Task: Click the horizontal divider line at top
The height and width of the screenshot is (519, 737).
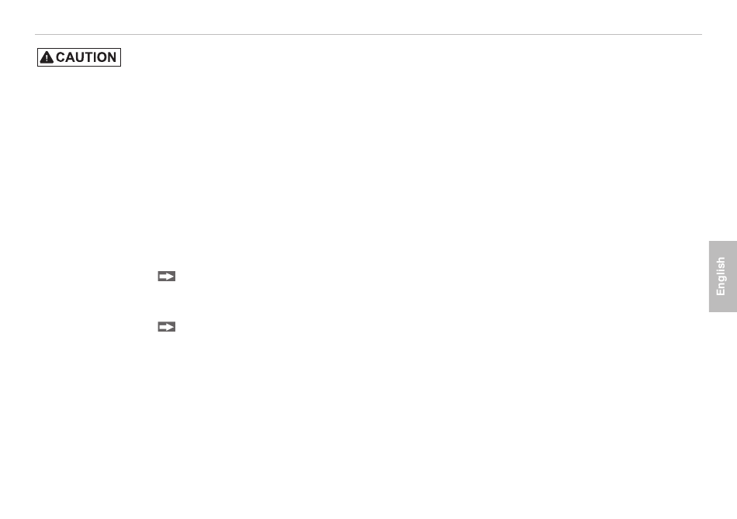Action: coord(368,34)
